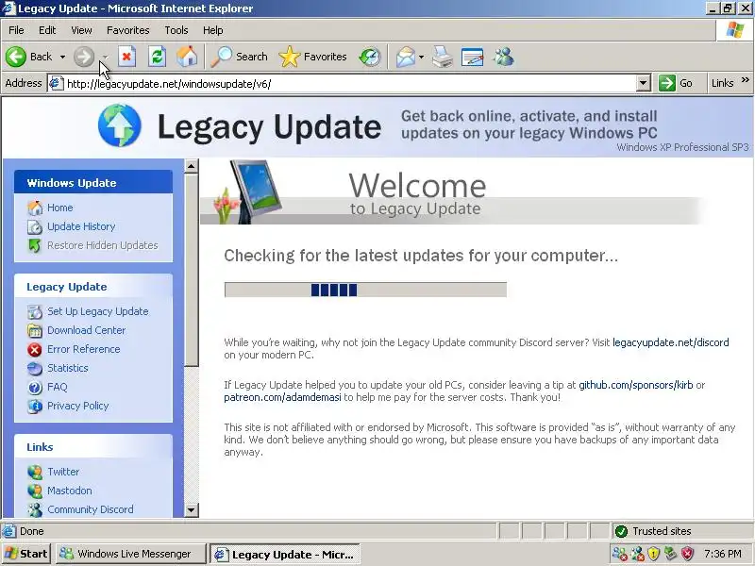Click the Privacy Policy info icon
The height and width of the screenshot is (566, 755).
35,406
